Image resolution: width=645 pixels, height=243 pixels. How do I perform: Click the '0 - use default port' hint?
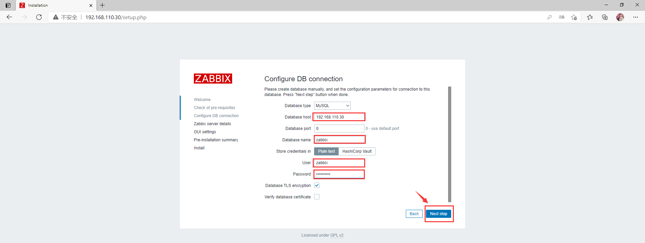click(x=382, y=129)
